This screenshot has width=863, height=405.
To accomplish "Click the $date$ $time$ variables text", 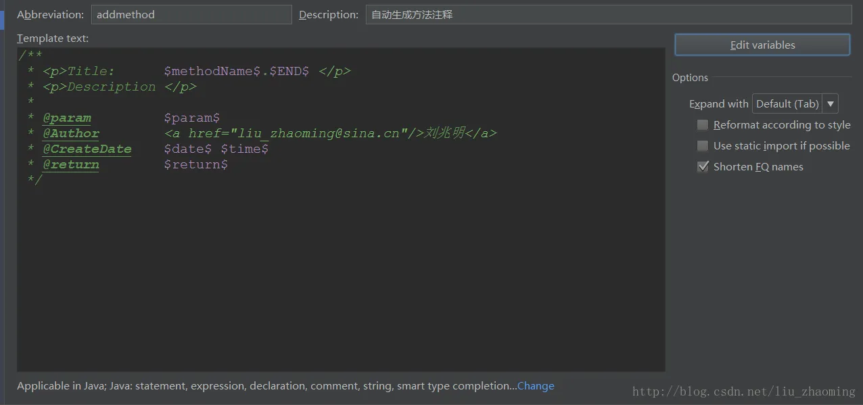I will click(216, 149).
